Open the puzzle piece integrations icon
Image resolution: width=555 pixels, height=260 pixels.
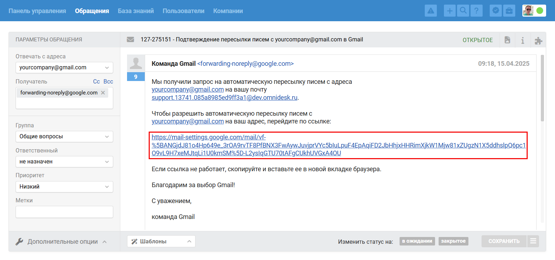click(x=538, y=40)
